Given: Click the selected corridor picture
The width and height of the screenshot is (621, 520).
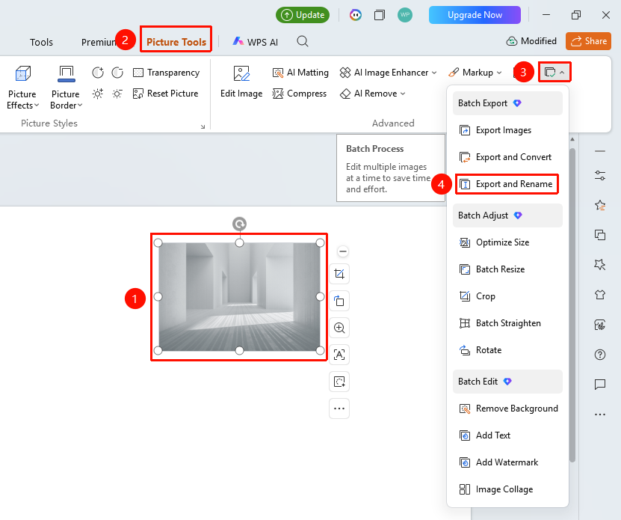Looking at the screenshot, I should click(x=239, y=297).
